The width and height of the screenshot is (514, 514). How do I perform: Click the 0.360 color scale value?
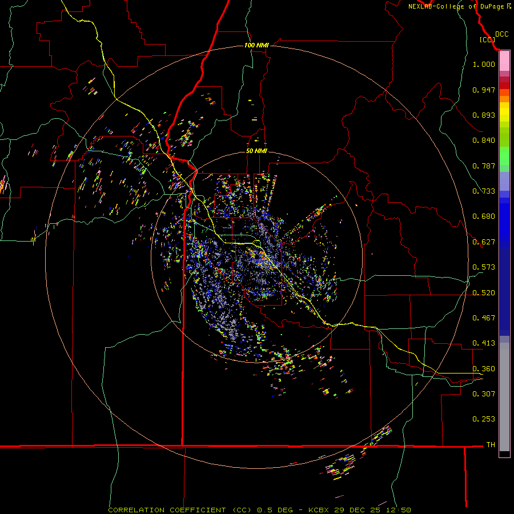484,369
